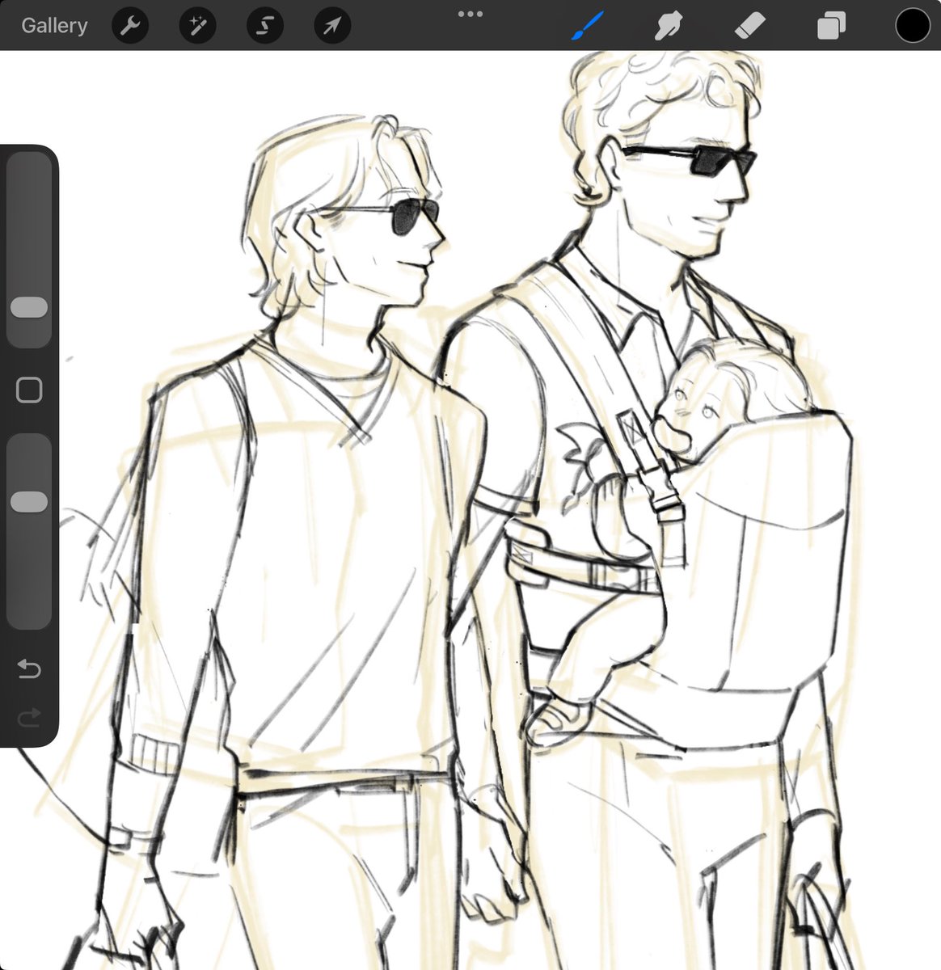
Task: Select the Smudge tool
Action: click(668, 26)
